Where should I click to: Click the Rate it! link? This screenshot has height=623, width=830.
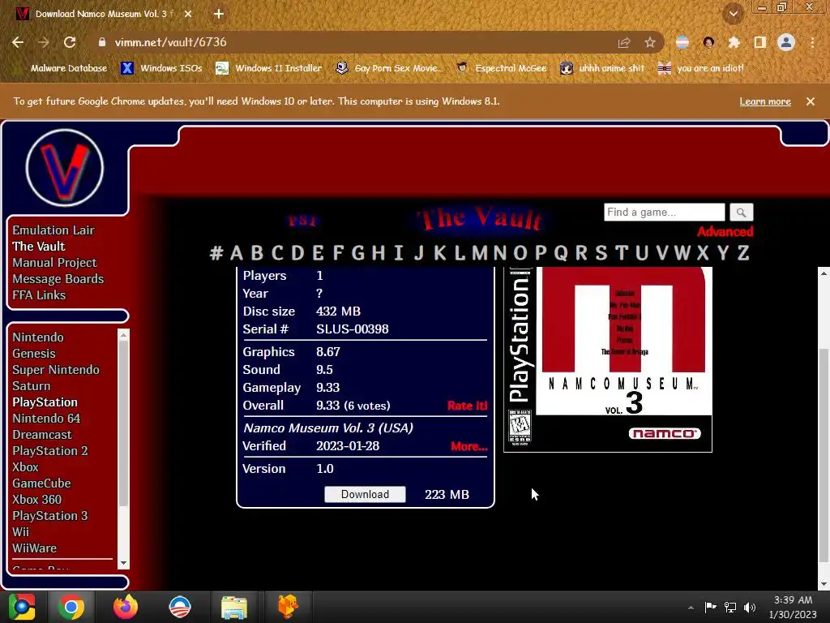coord(468,406)
